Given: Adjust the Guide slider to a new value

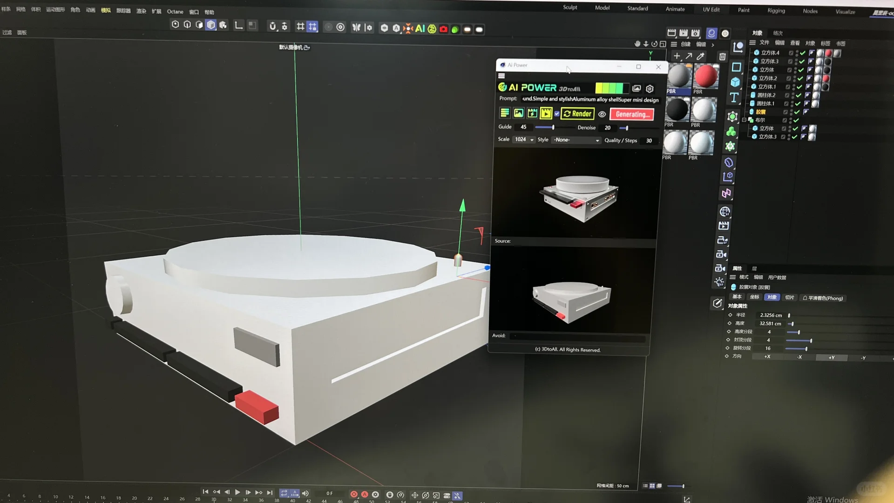Looking at the screenshot, I should [553, 128].
